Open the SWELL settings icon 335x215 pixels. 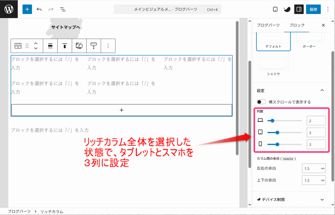click(x=287, y=9)
